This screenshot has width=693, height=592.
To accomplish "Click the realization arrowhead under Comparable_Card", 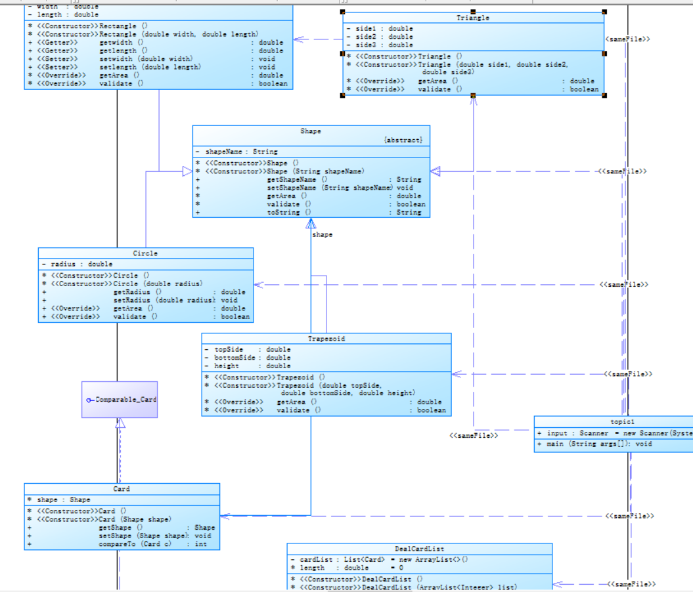I will 120,423.
